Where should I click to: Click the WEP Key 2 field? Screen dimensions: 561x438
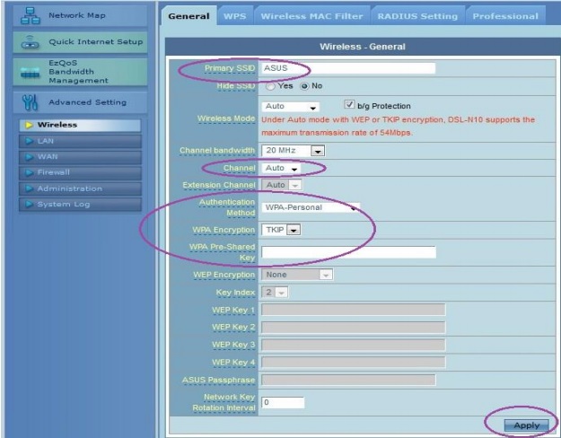click(x=354, y=327)
